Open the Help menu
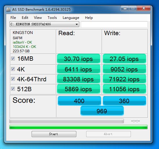This screenshot has width=159, height=149. click(x=89, y=18)
